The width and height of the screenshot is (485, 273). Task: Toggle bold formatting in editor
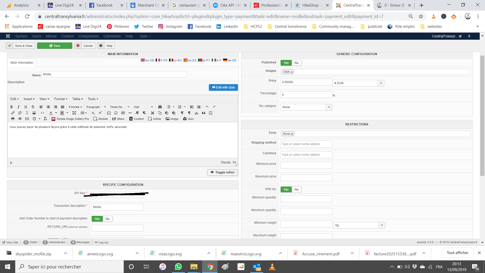11,107
